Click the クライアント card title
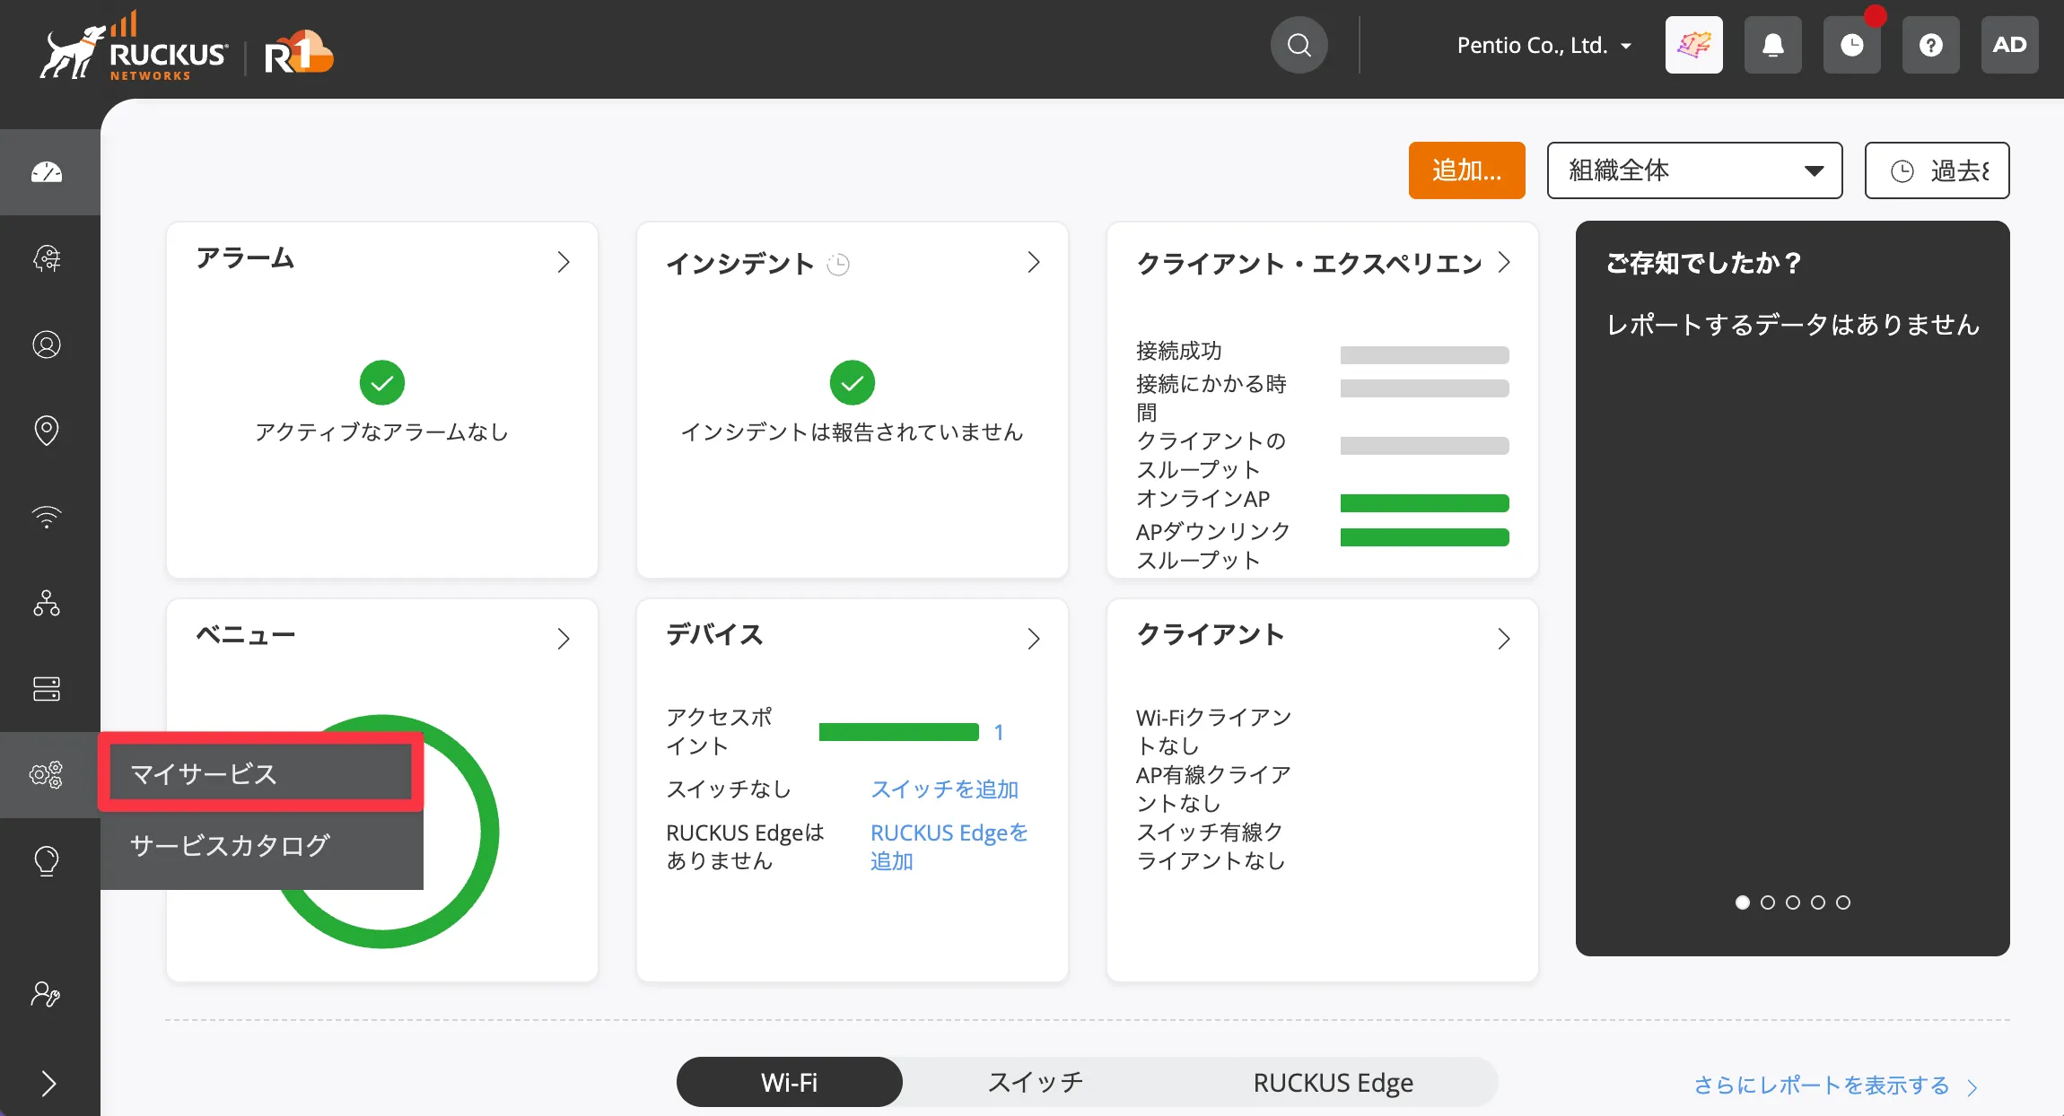Screen dimensions: 2064x1116 (x=1210, y=635)
